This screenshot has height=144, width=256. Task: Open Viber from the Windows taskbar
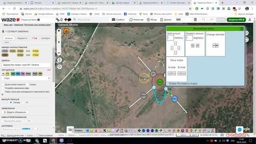pos(62,140)
